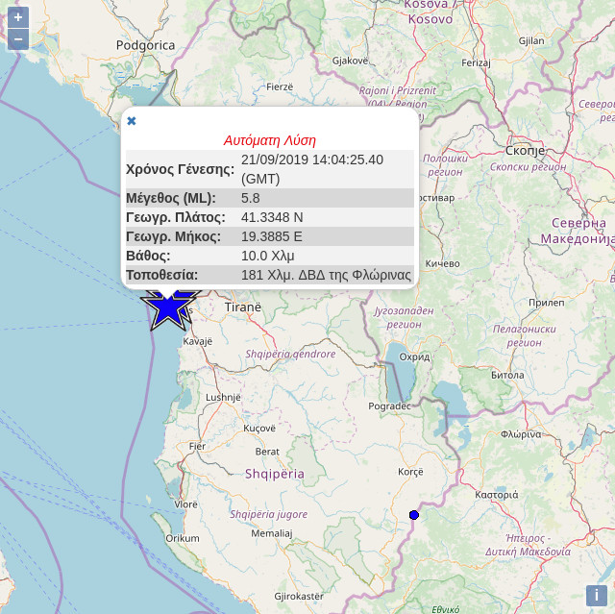Click the Podgorica city label
The height and width of the screenshot is (614, 615).
145,45
